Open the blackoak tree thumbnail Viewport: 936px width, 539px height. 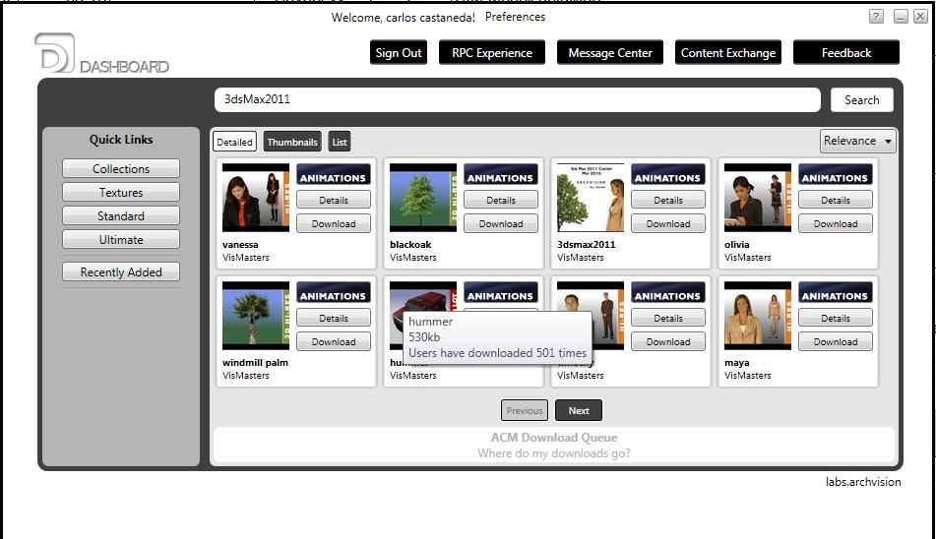[x=422, y=198]
